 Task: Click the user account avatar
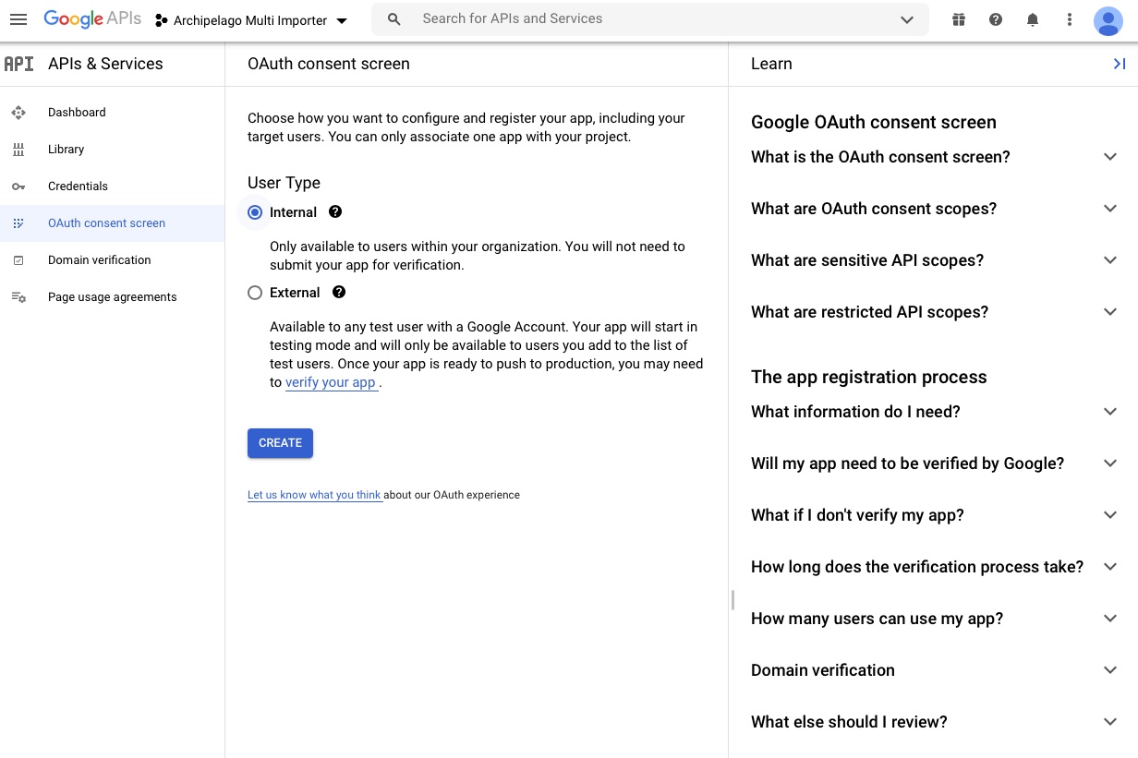coord(1108,20)
